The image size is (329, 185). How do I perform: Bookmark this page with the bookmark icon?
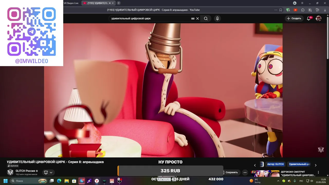(281, 10)
